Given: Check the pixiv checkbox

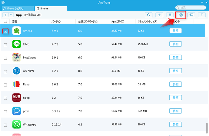Looking at the screenshot, I should click(5, 112).
